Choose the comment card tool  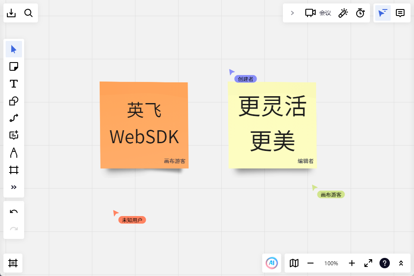(14, 135)
